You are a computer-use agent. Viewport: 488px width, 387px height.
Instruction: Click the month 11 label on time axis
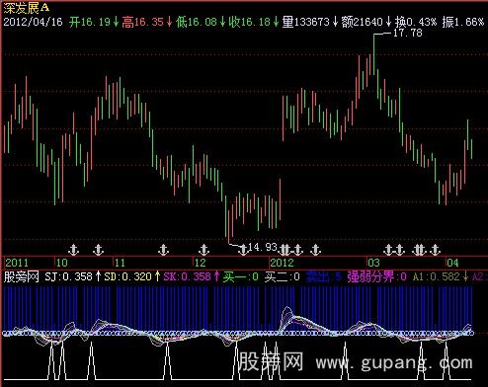[120, 263]
